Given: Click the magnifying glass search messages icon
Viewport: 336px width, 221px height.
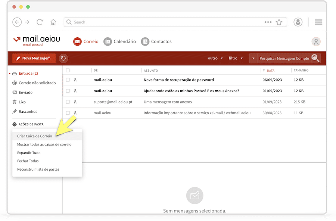Looking at the screenshot, I should point(315,58).
